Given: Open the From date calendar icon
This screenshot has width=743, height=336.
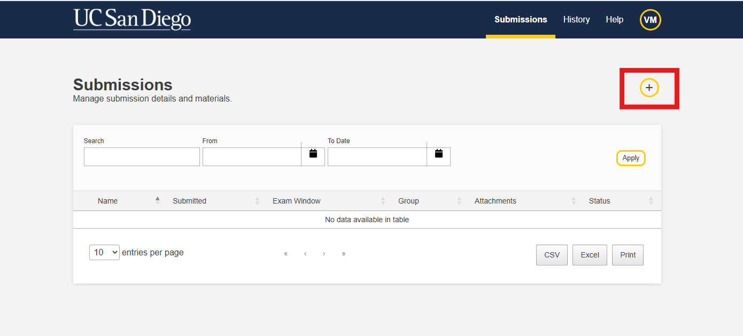Looking at the screenshot, I should 313,154.
